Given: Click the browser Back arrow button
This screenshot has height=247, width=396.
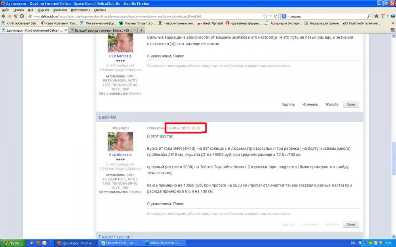Looking at the screenshot, I should point(4,16).
